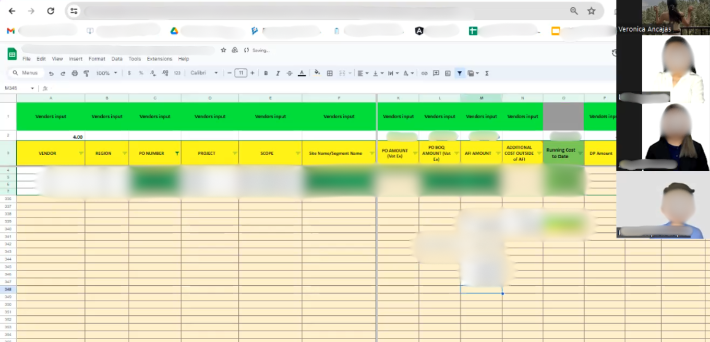Image resolution: width=710 pixels, height=342 pixels.
Task: Open the PROJECT column filter arrow
Action: [x=235, y=154]
